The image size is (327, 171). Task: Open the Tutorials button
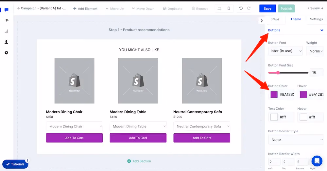click(x=15, y=164)
